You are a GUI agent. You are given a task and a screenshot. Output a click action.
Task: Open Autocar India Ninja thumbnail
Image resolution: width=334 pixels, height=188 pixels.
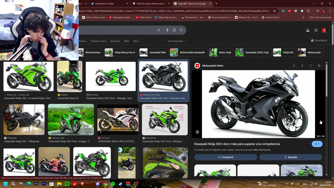tap(71, 120)
